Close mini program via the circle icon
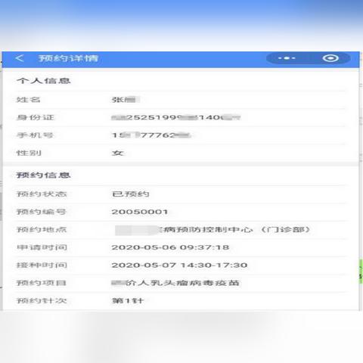Screen dimensions: 363x363 click(x=330, y=58)
